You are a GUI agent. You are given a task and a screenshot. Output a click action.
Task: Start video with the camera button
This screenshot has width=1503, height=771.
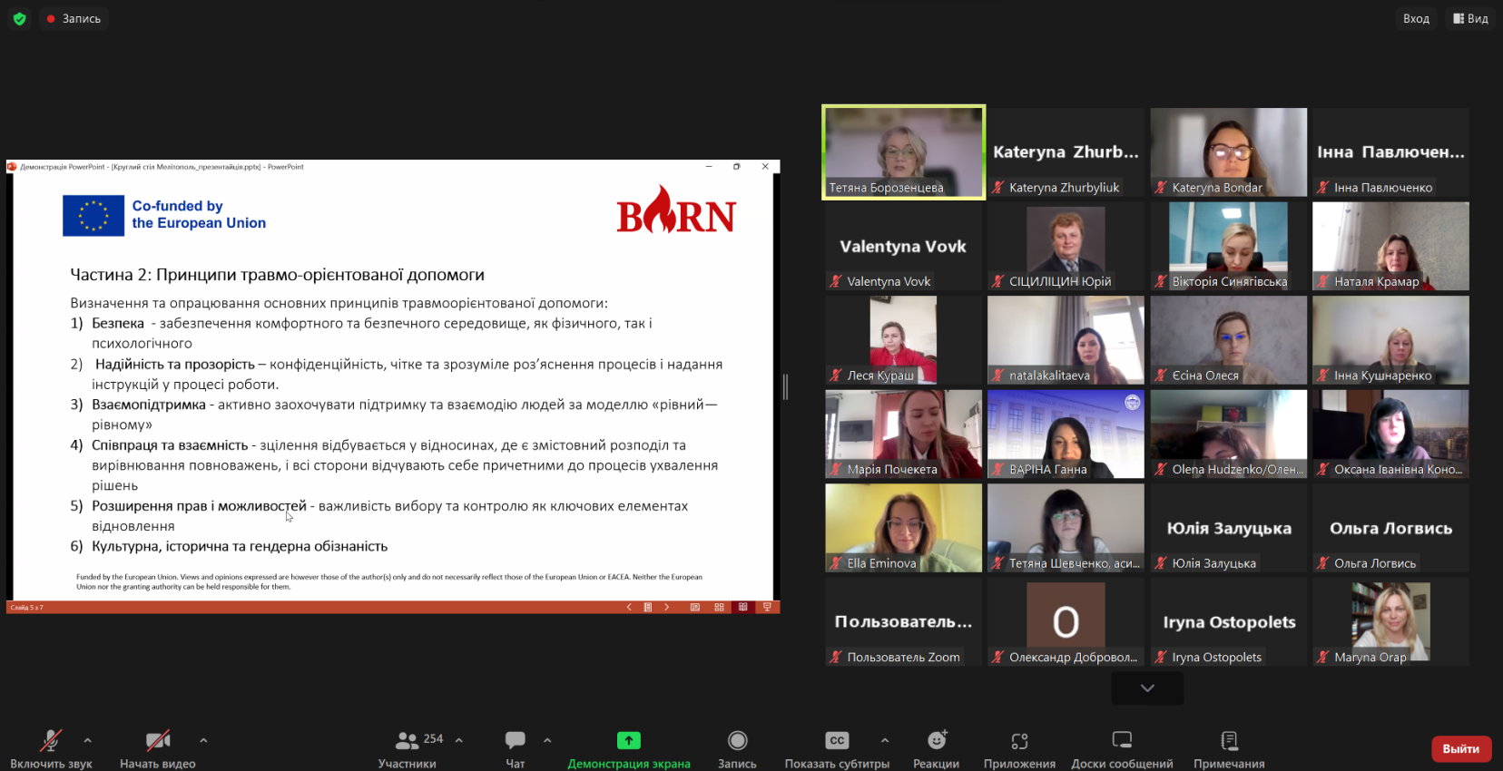coord(158,741)
